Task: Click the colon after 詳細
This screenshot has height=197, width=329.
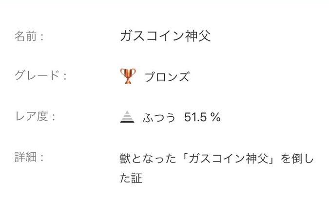Action: pyautogui.click(x=42, y=158)
